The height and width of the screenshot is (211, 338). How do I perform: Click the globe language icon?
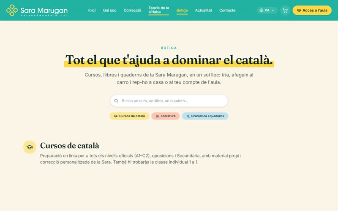coord(261,10)
